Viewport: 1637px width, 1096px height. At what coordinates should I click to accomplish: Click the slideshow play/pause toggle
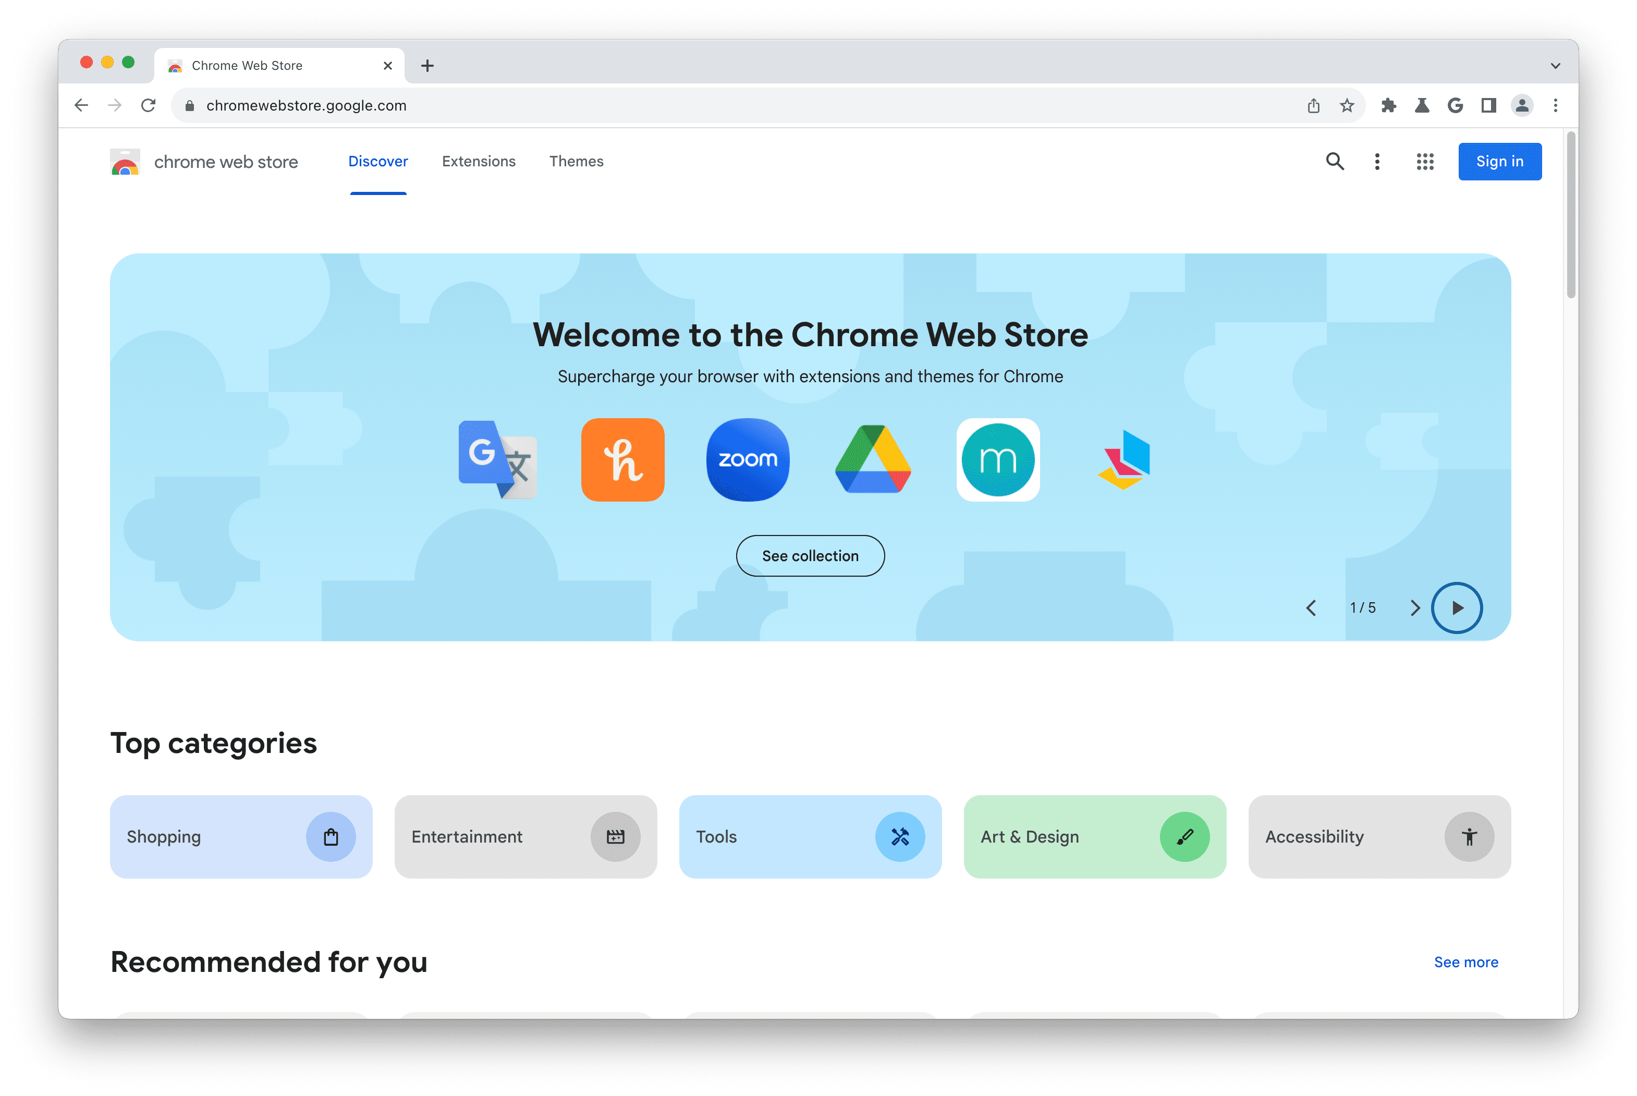[x=1456, y=607]
